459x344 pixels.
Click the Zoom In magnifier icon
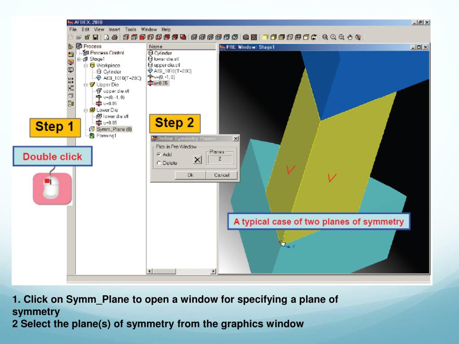click(x=333, y=37)
